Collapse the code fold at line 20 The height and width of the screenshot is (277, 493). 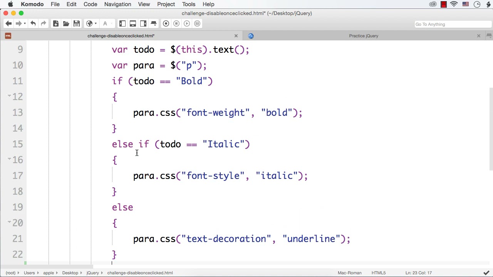[9, 222]
